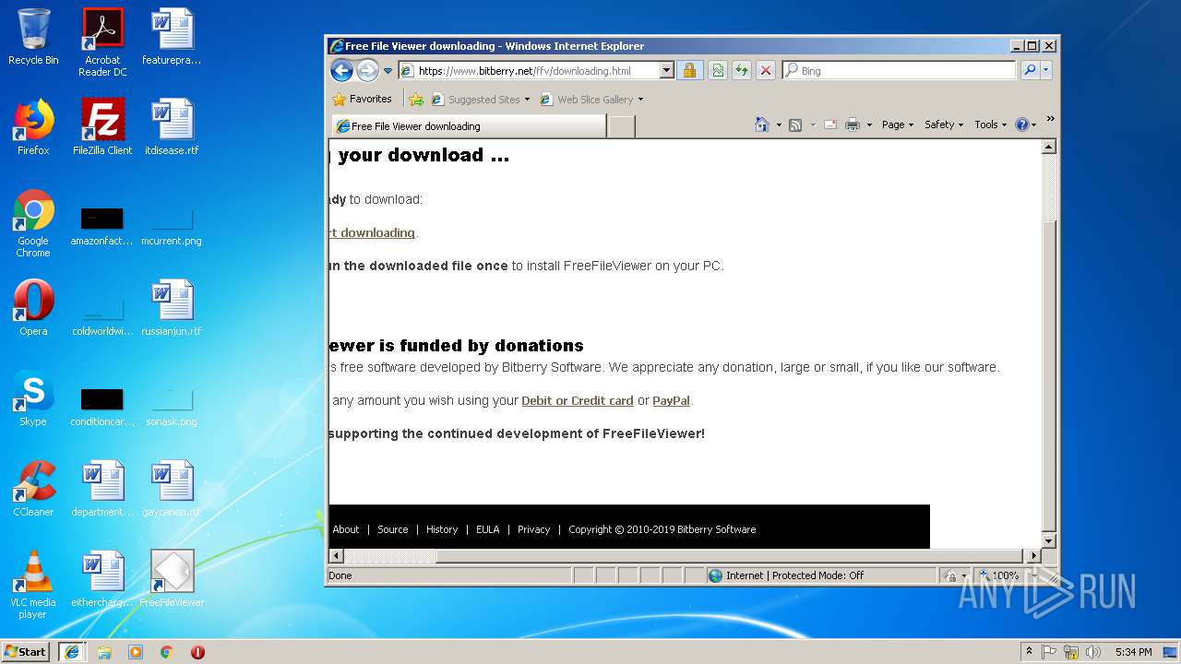This screenshot has width=1181, height=664.
Task: Open the Safety menu
Action: click(x=944, y=125)
